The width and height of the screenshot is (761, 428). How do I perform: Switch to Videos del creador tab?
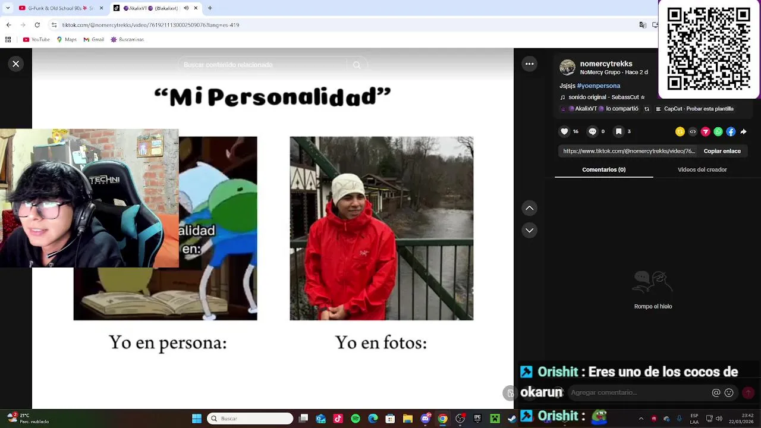click(x=702, y=169)
